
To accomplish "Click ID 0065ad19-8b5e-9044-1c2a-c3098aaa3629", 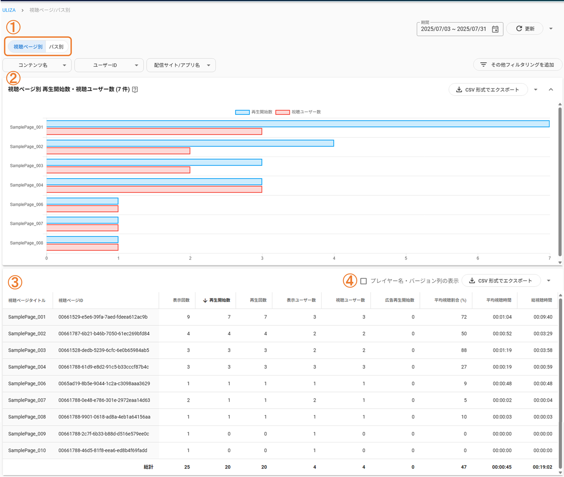I will pos(104,384).
